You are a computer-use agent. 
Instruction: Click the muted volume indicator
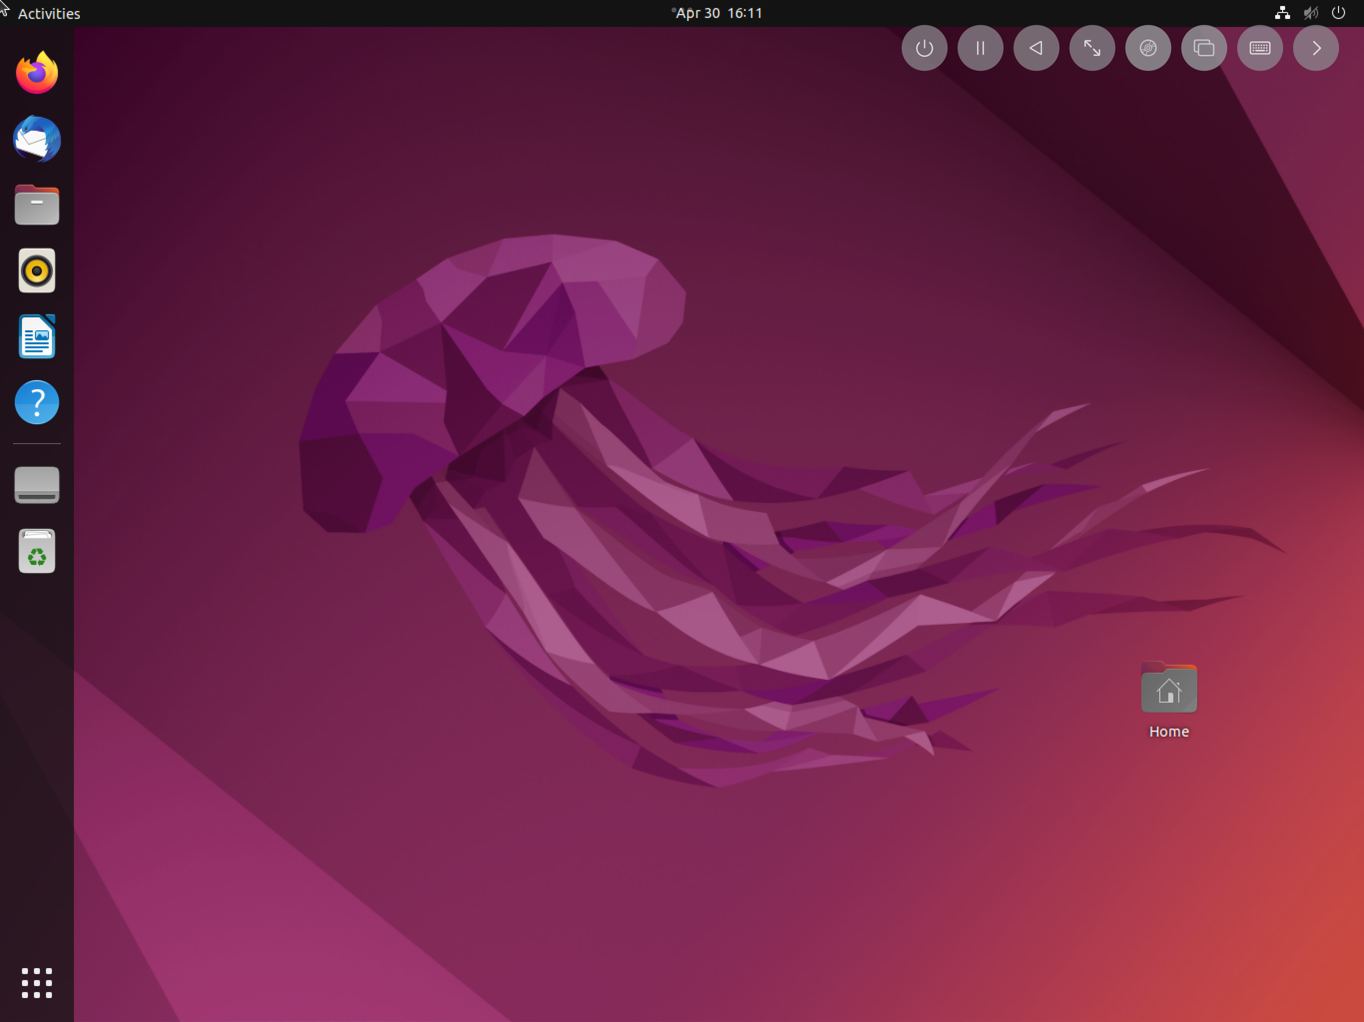1311,13
